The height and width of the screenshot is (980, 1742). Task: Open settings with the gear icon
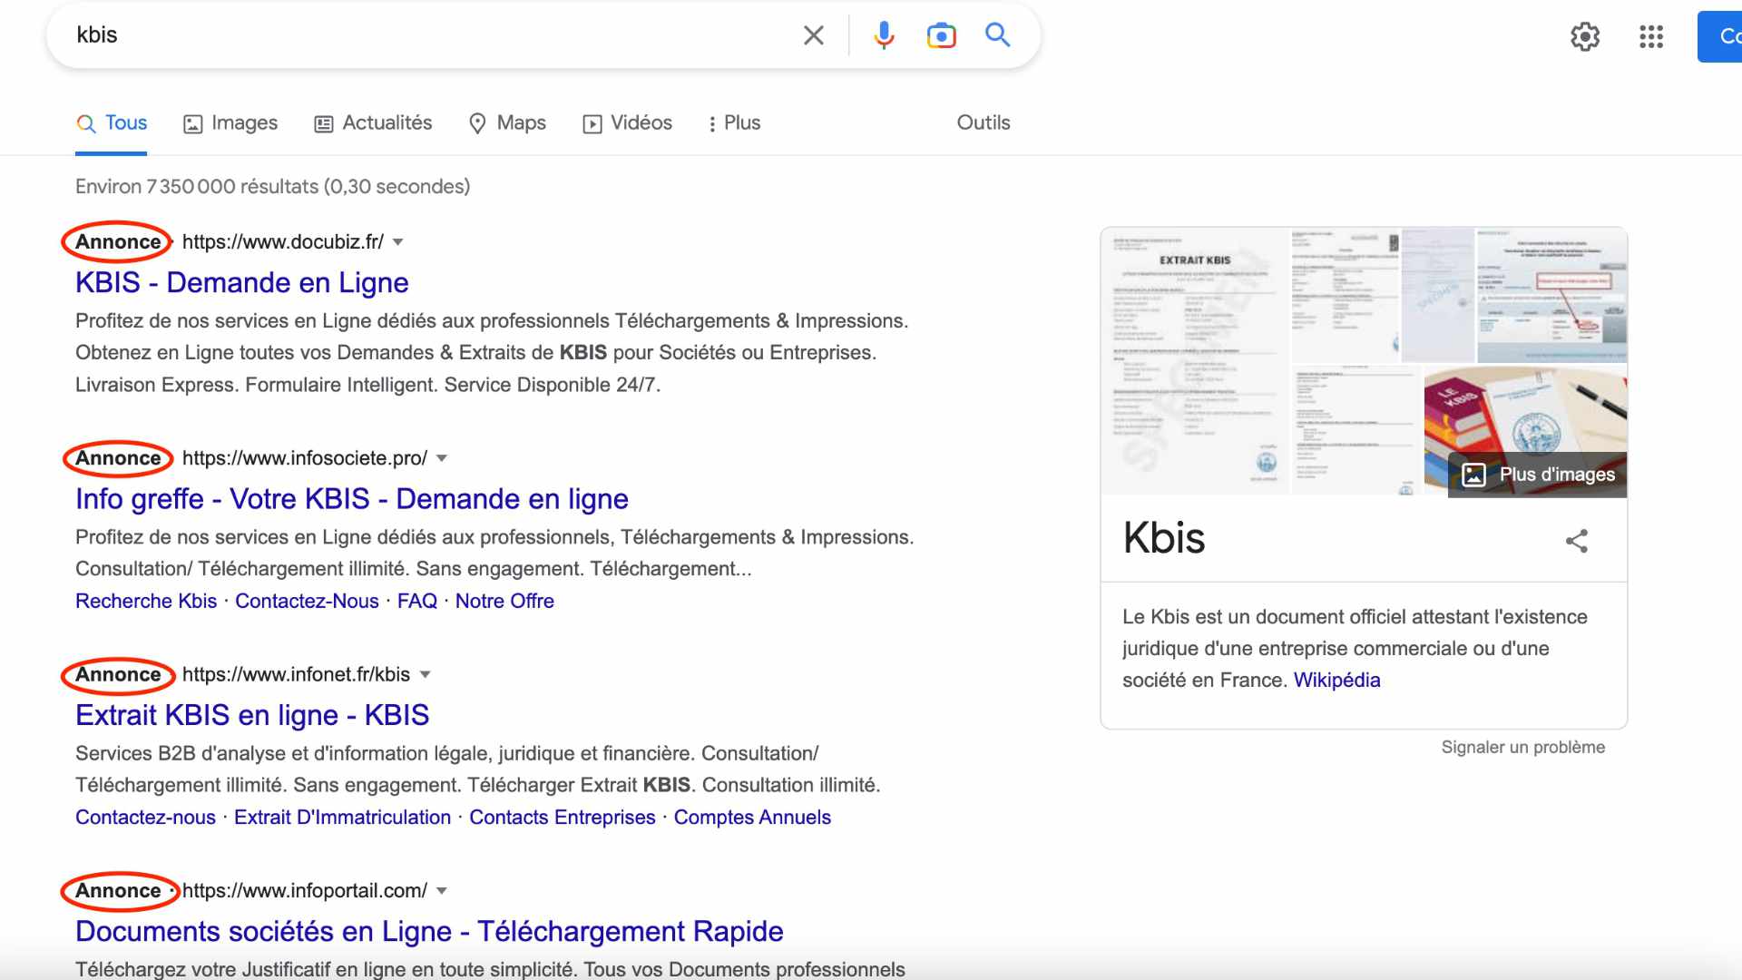(1585, 37)
